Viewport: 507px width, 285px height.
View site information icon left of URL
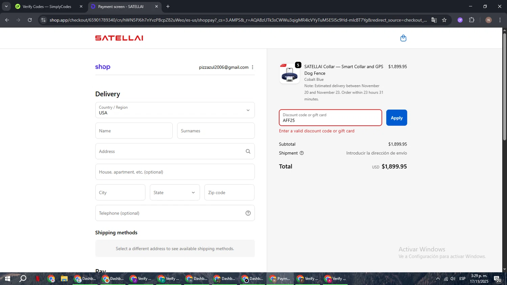(43, 20)
